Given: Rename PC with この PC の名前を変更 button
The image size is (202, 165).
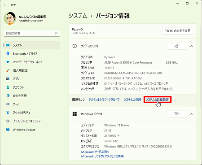Looking at the screenshot, I should point(177,31).
